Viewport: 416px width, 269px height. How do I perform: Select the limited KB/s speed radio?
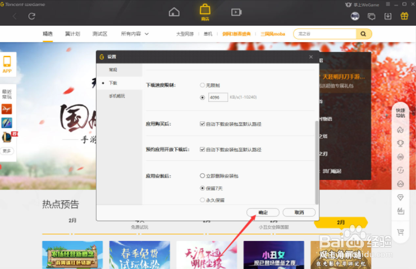(x=202, y=98)
